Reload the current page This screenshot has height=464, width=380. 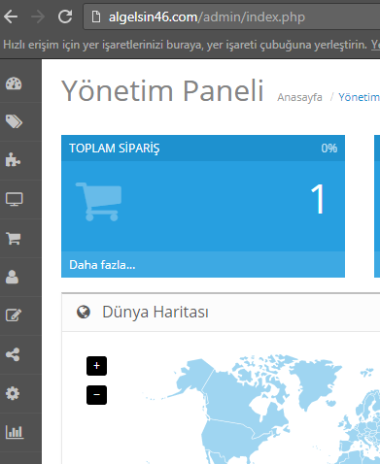(x=65, y=17)
